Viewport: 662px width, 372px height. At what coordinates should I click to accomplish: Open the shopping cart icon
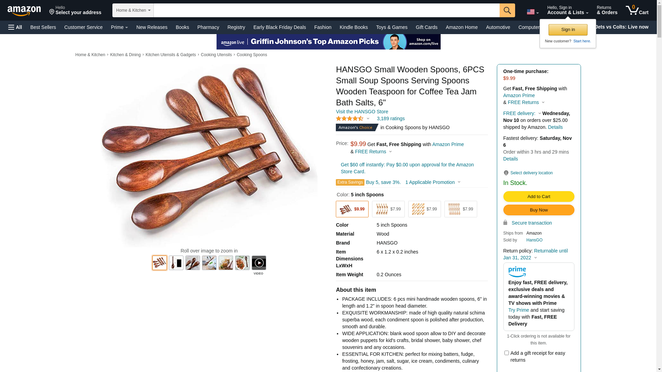click(x=637, y=10)
